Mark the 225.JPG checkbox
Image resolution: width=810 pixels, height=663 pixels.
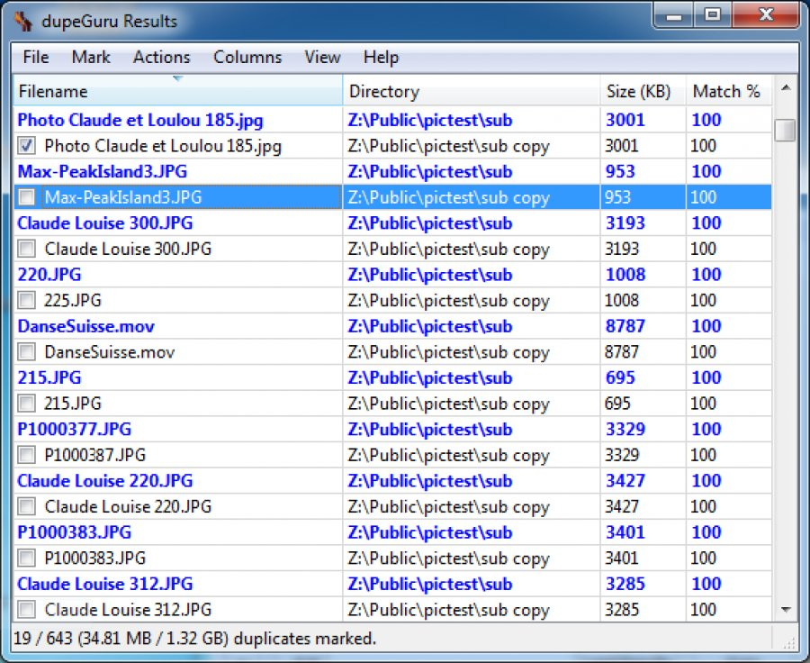point(27,300)
